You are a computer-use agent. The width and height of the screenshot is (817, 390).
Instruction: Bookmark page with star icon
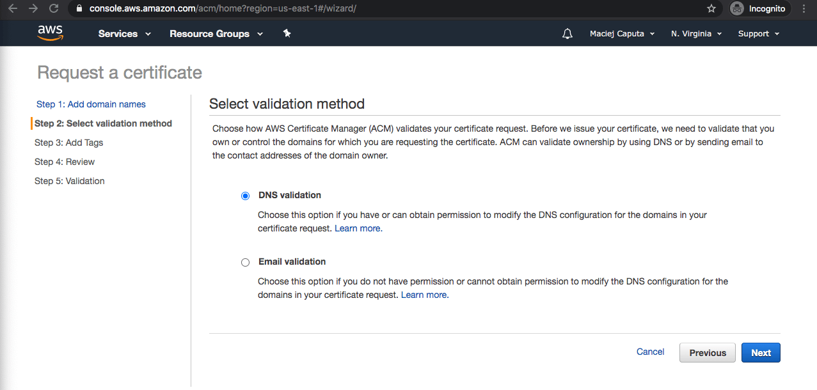pos(711,9)
